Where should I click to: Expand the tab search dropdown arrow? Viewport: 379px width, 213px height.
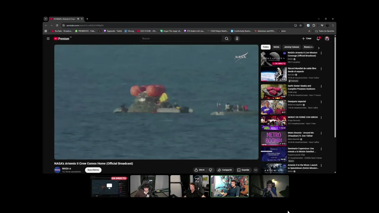(x=46, y=19)
